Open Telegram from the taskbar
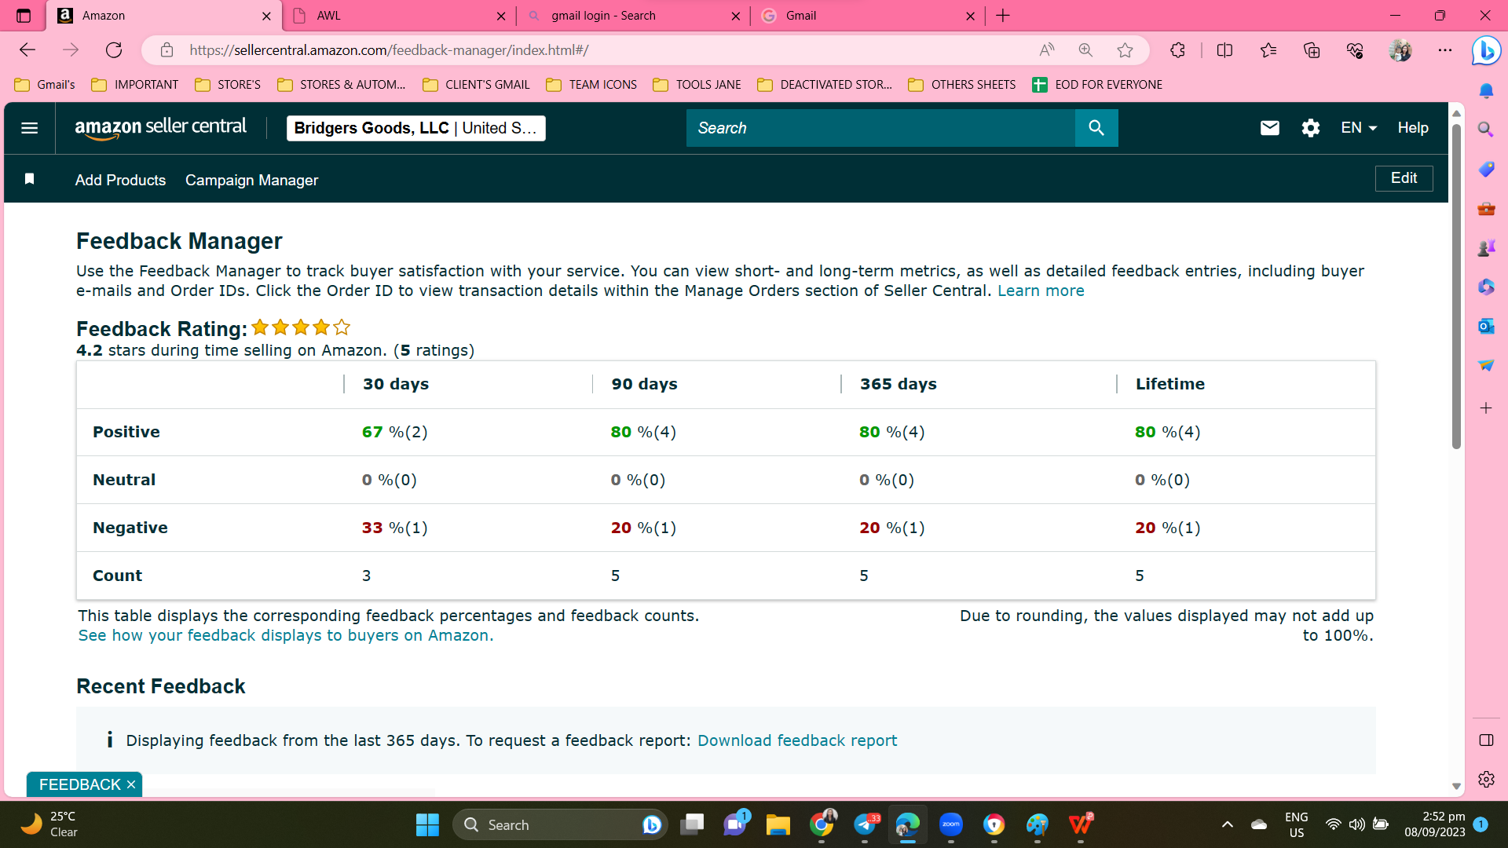 pos(866,824)
